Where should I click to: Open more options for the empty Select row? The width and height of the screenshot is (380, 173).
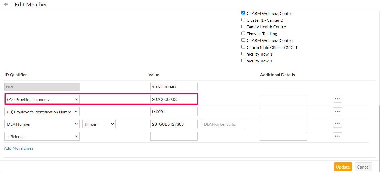coord(337,136)
